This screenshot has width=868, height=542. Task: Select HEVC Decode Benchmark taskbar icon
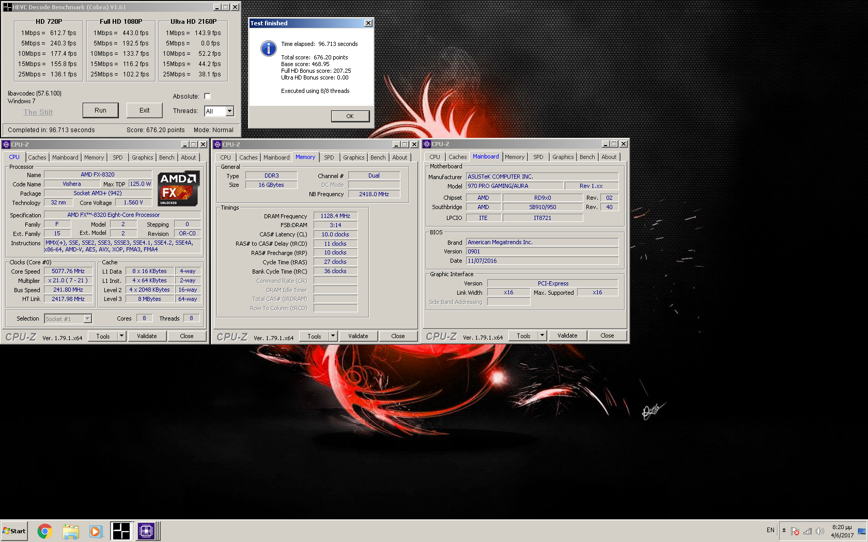point(121,531)
